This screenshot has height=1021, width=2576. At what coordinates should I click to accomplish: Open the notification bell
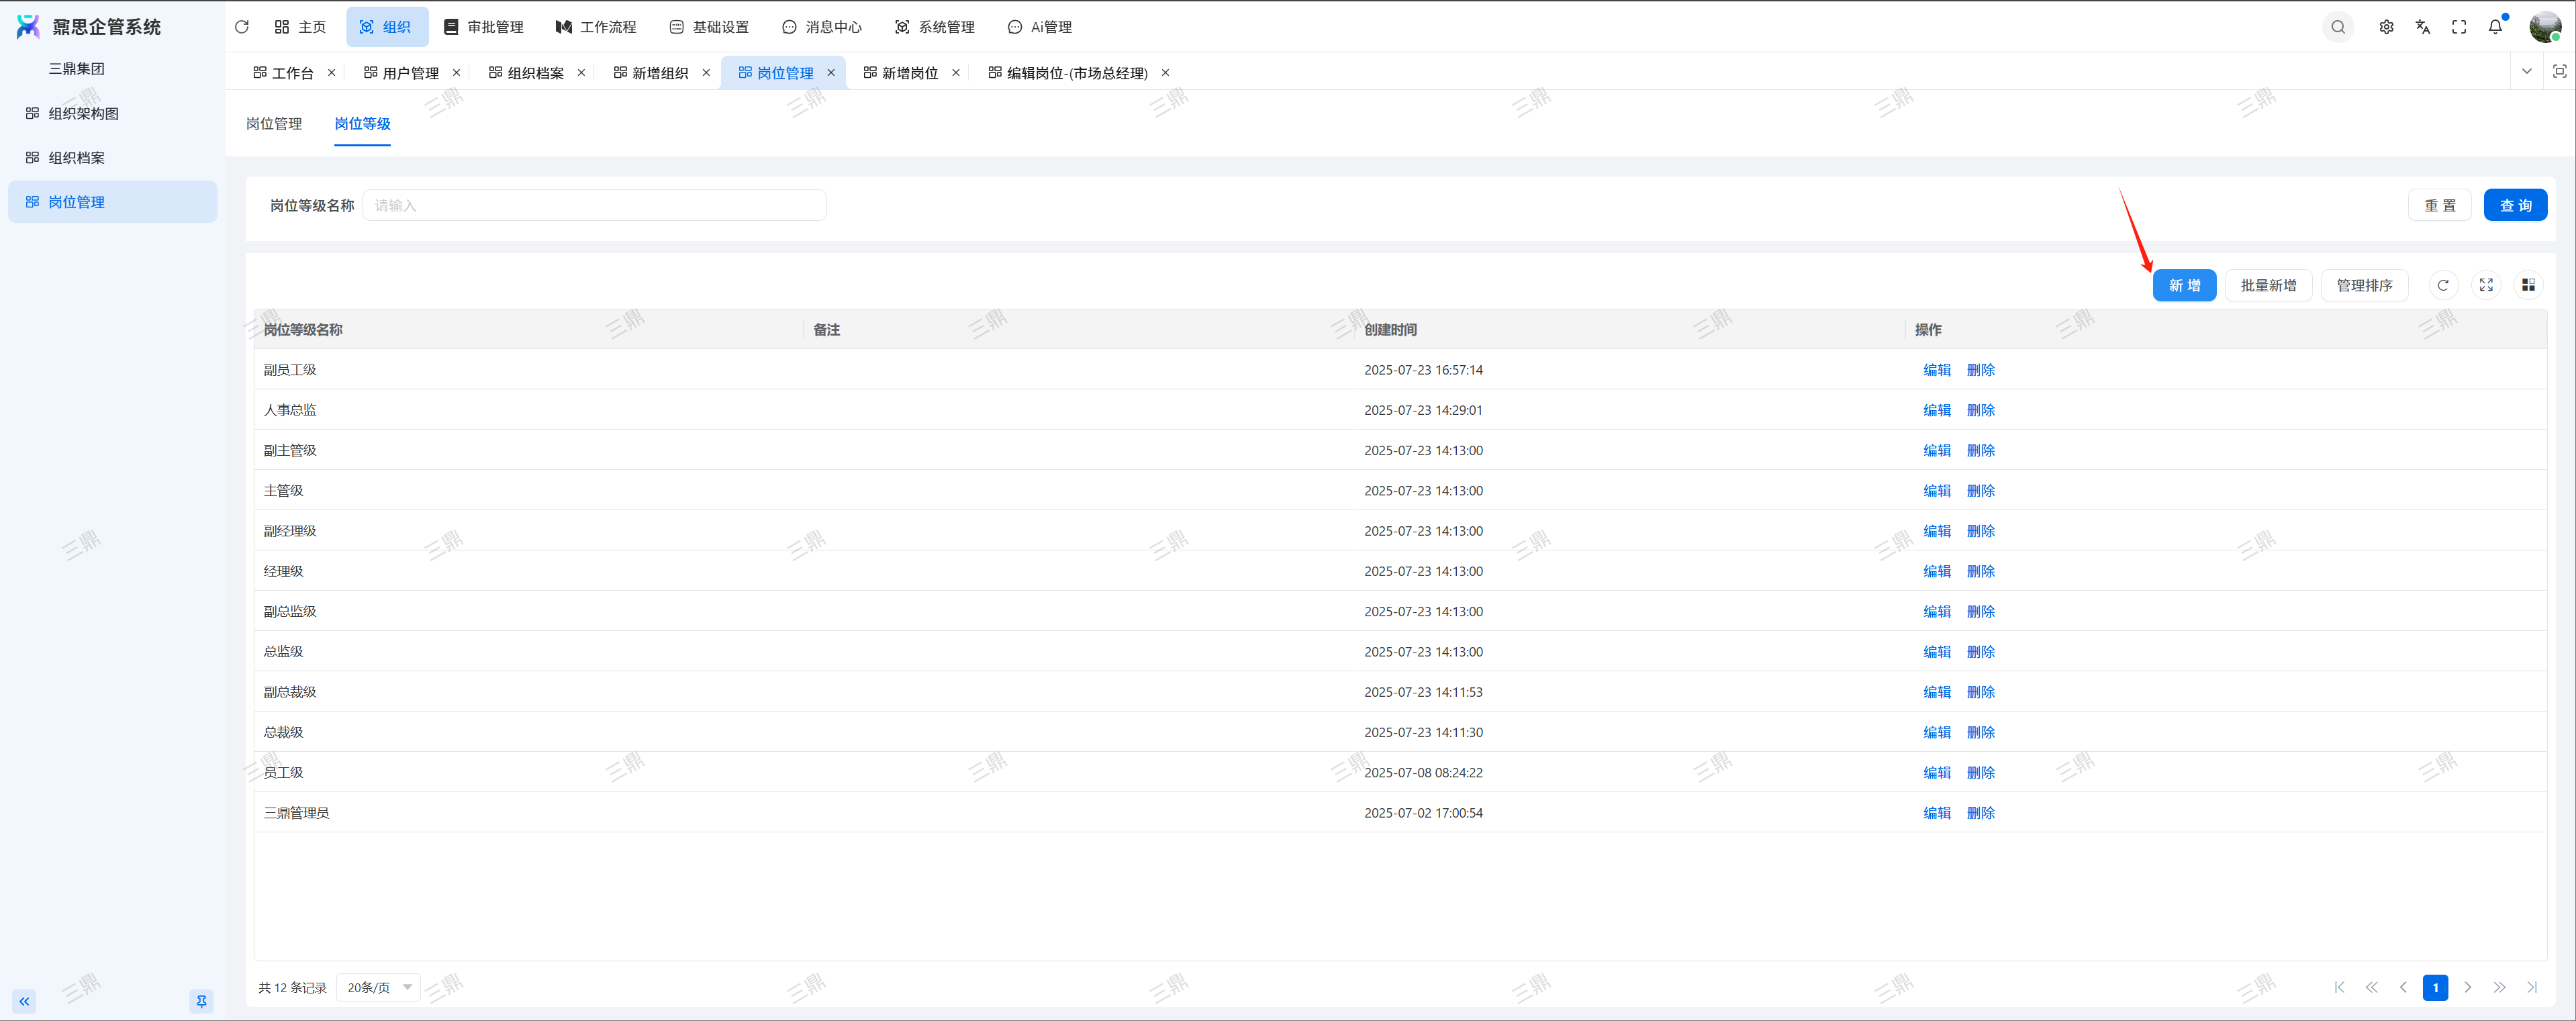(2495, 27)
